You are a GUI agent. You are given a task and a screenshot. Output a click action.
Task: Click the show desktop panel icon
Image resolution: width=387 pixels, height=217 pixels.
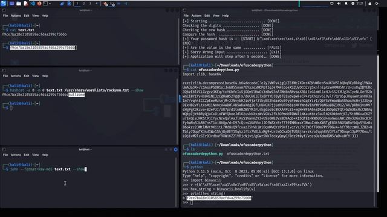(x=11, y=4)
